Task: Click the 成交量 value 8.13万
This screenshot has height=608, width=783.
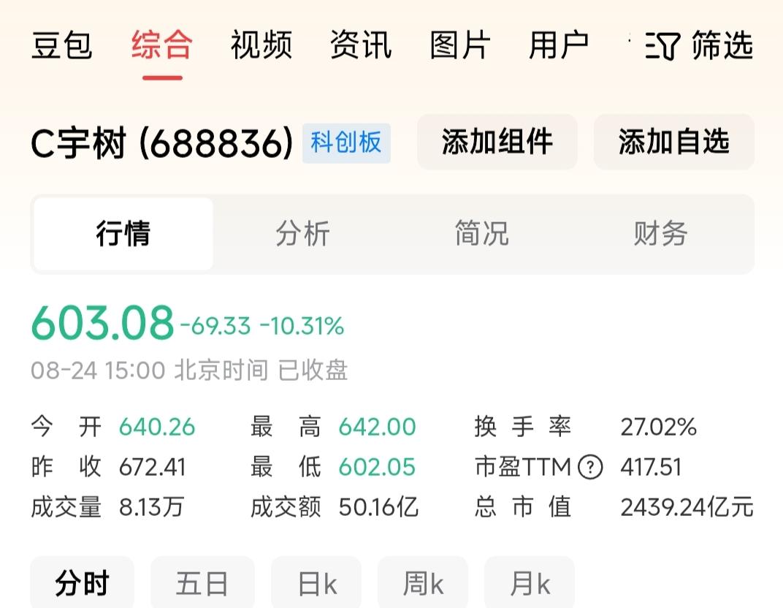Action: click(x=152, y=508)
